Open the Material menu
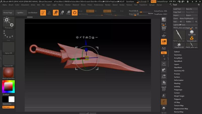This screenshot has height=114, width=202. (x=76, y=5)
